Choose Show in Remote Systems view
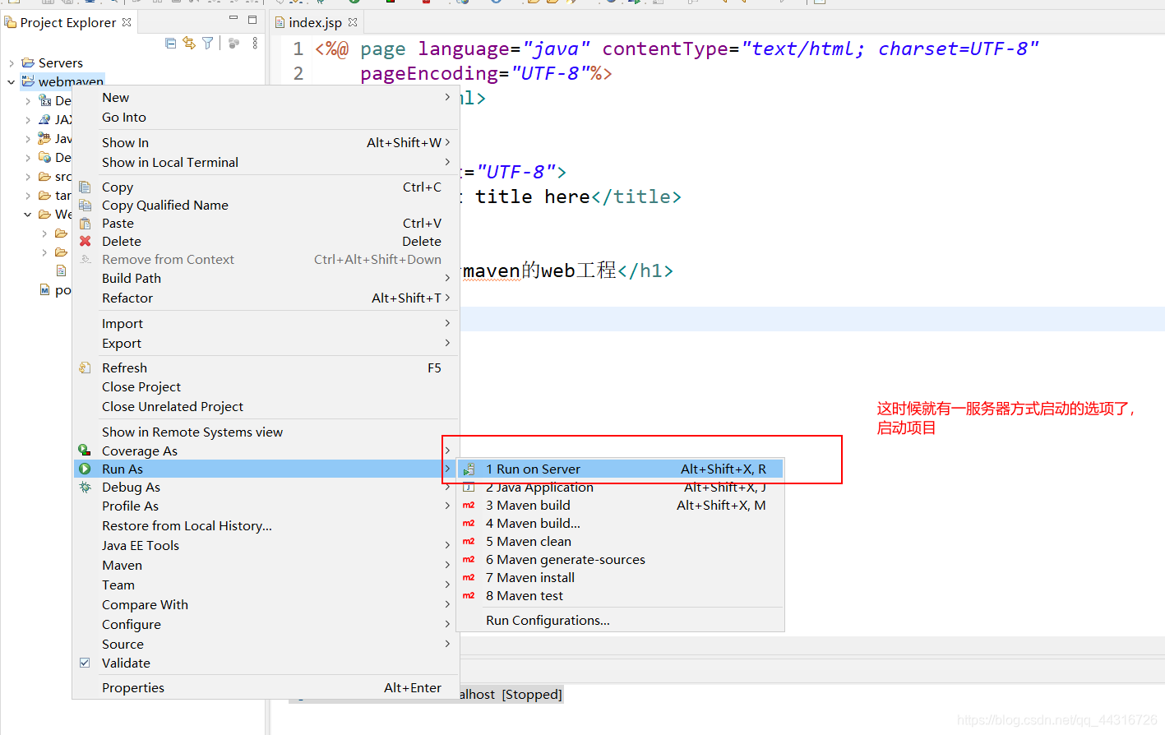This screenshot has width=1165, height=735. [x=266, y=432]
